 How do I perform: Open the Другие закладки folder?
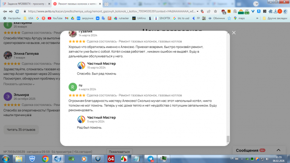tap(275, 18)
